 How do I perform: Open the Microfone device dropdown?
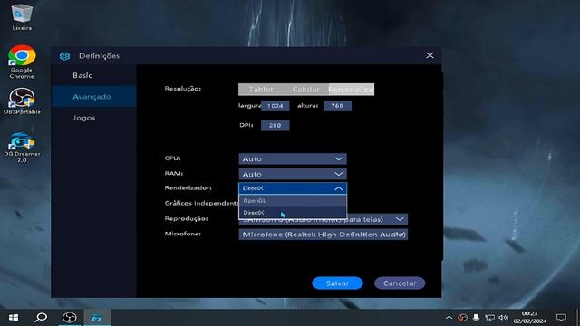point(324,235)
